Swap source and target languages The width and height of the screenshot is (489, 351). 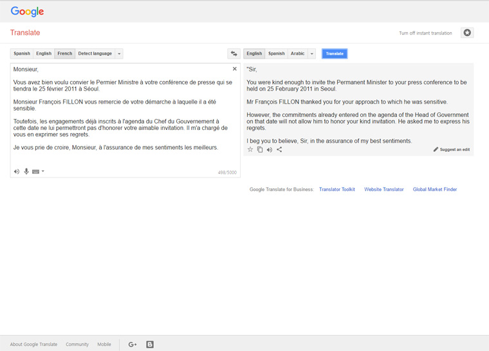[234, 53]
